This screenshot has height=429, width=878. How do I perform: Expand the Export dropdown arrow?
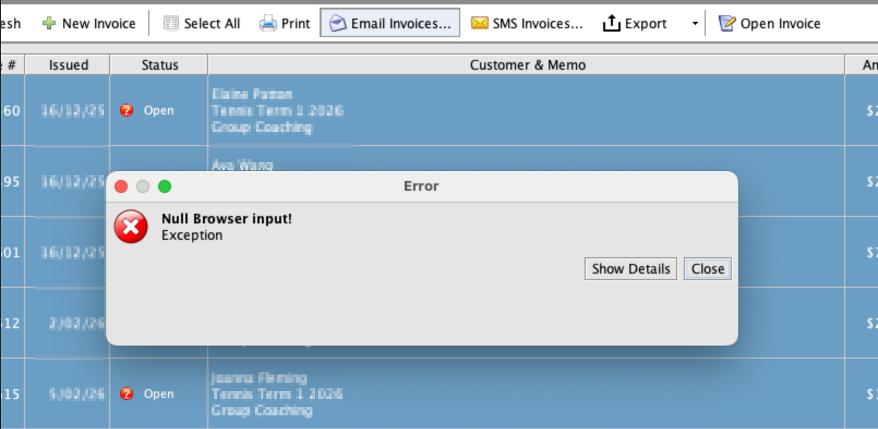(695, 23)
